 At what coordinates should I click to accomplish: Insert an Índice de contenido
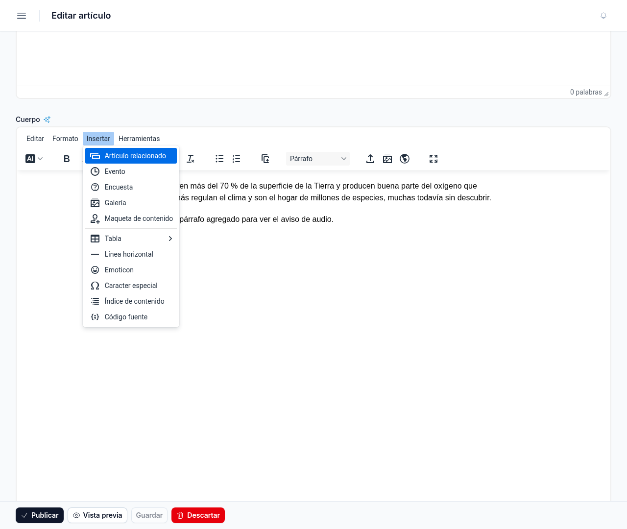[131, 301]
